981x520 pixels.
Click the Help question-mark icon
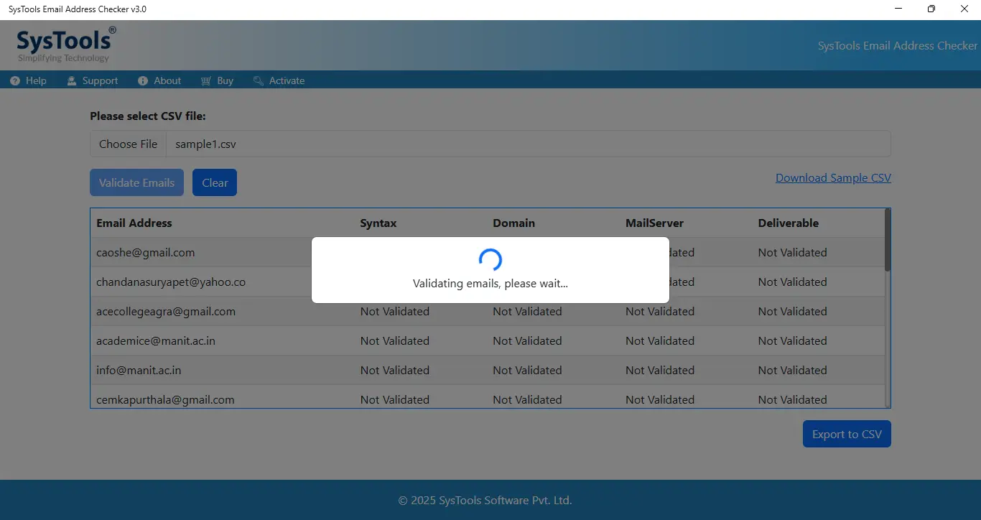coord(15,81)
